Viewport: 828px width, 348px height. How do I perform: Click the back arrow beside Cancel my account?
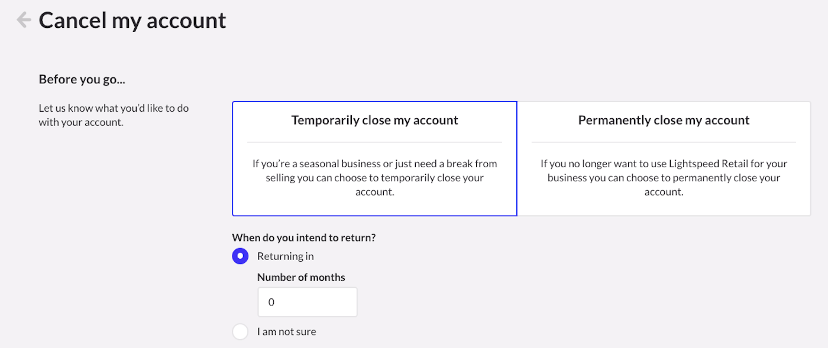(24, 20)
